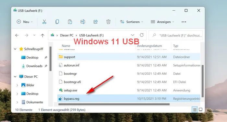Sort by the Name column header

pos(66,46)
